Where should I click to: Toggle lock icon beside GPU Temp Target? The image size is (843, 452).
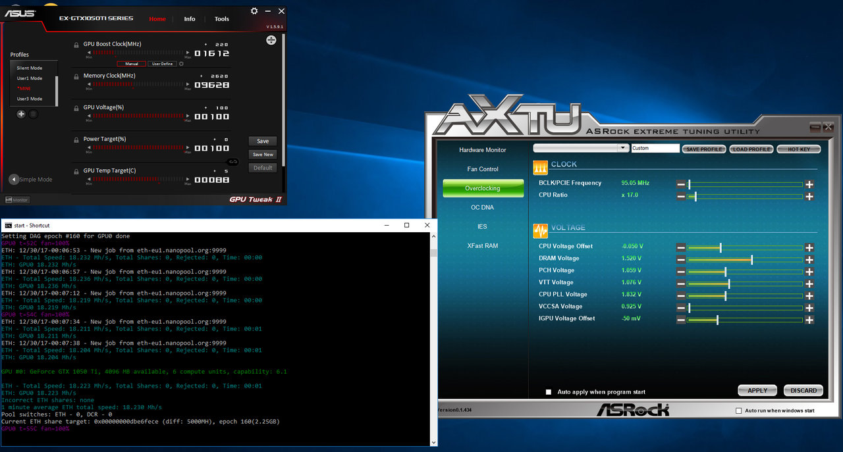pyautogui.click(x=76, y=170)
